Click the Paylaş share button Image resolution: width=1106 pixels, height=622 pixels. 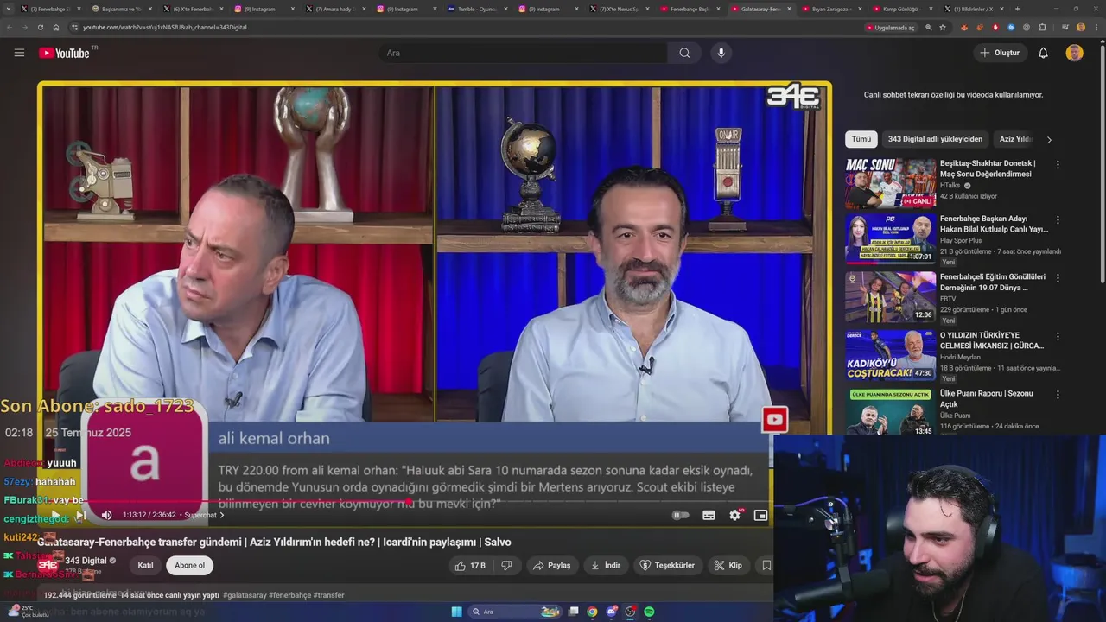(551, 565)
